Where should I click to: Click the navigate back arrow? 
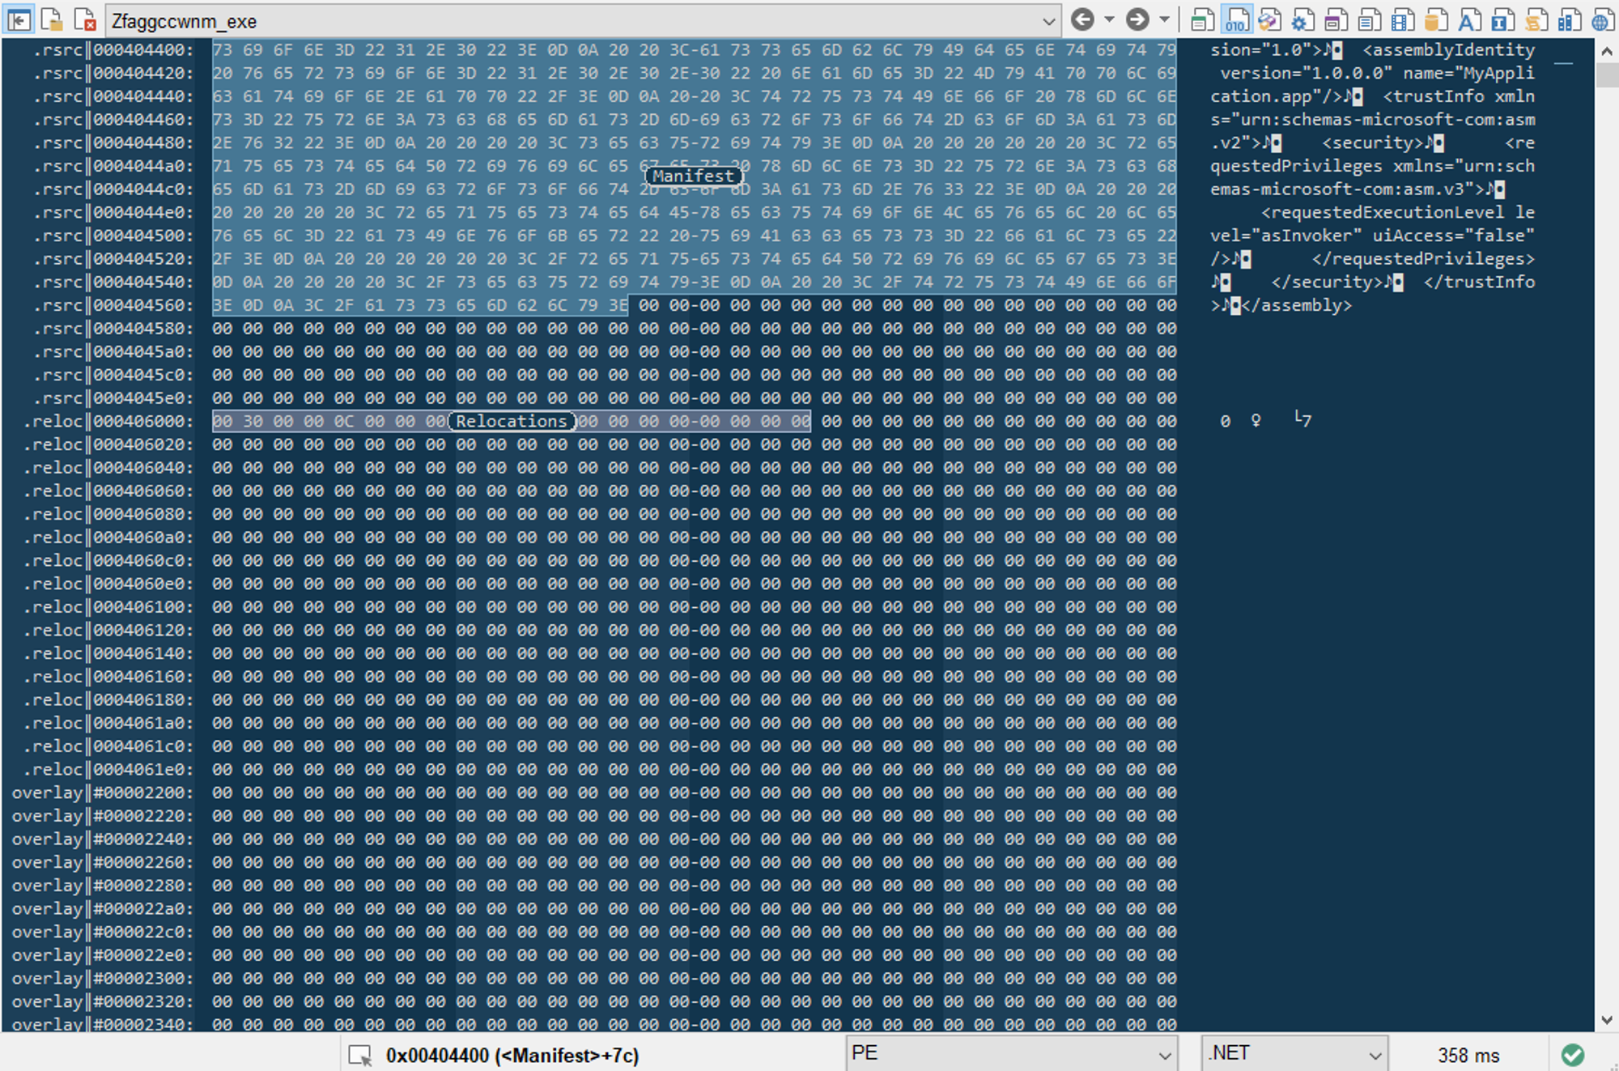(x=1082, y=19)
